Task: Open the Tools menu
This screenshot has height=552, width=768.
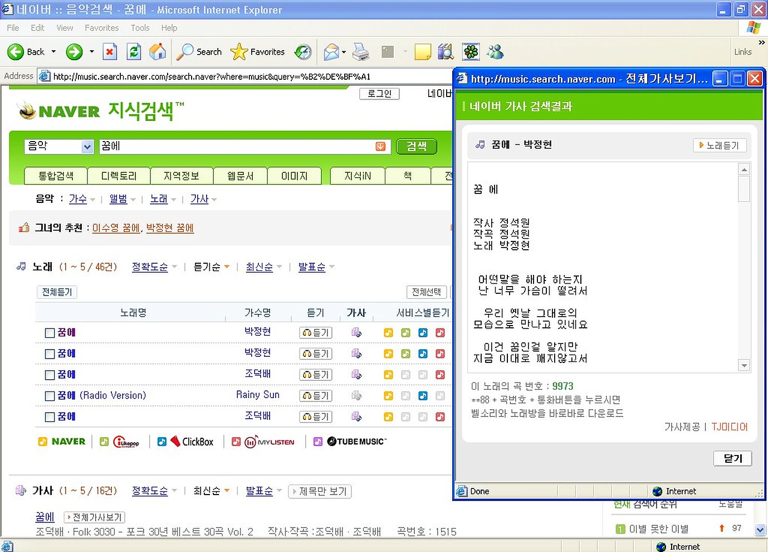Action: (x=140, y=28)
